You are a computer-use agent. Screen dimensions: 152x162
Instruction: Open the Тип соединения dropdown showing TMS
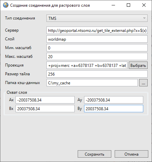pyautogui.click(x=97, y=18)
